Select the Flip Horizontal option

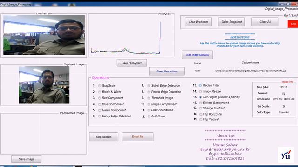[201, 114]
